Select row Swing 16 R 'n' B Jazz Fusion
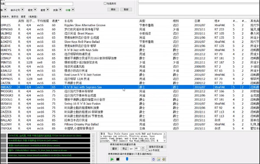The image size is (260, 164). coord(130,104)
